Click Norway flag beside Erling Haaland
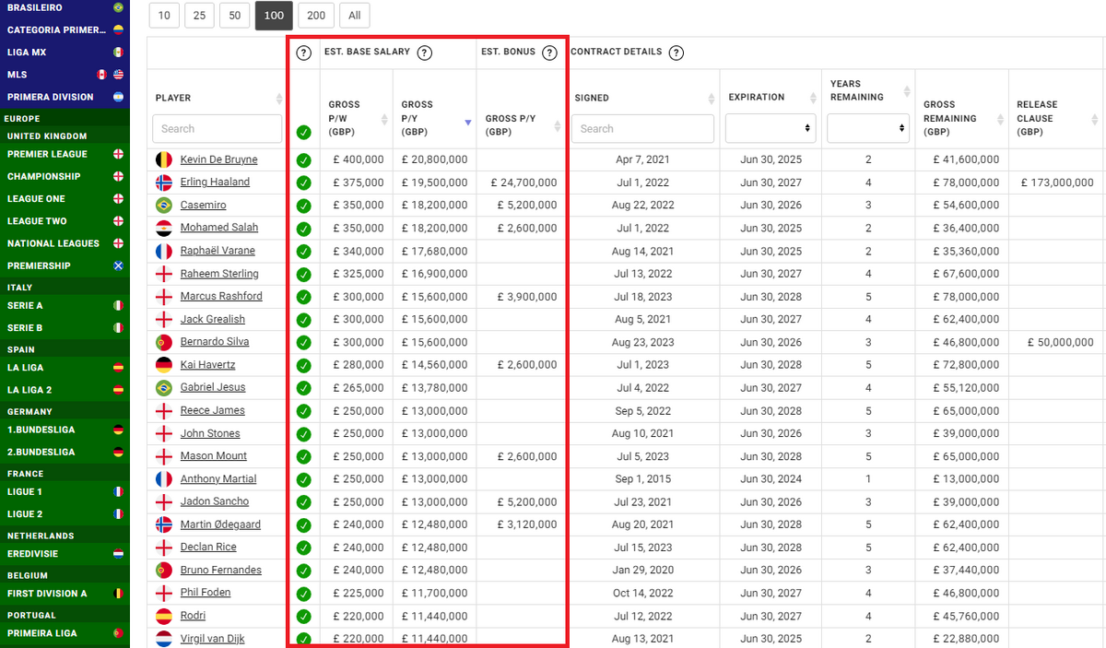Viewport: 1106px width, 648px height. (x=164, y=182)
